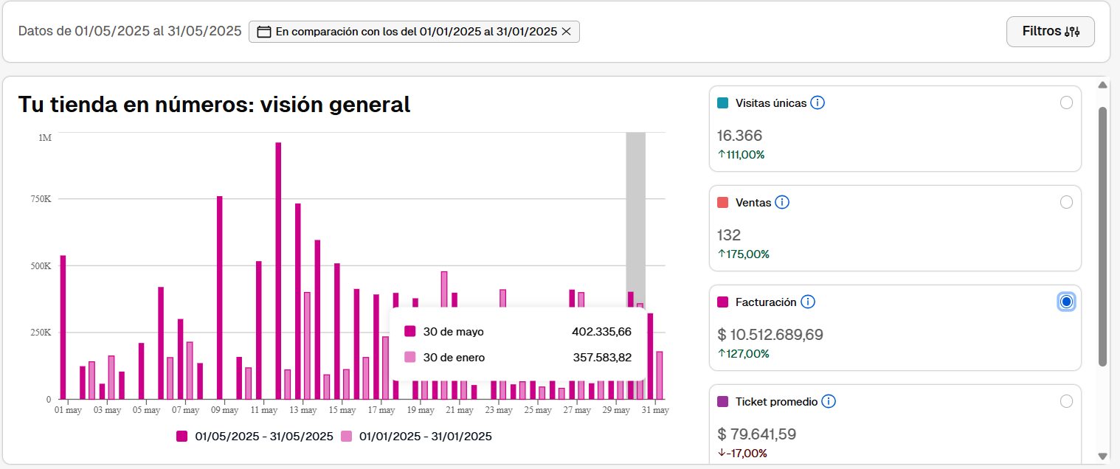The image size is (1120, 469).
Task: Open the Facturación info tooltip icon
Action: (x=808, y=302)
